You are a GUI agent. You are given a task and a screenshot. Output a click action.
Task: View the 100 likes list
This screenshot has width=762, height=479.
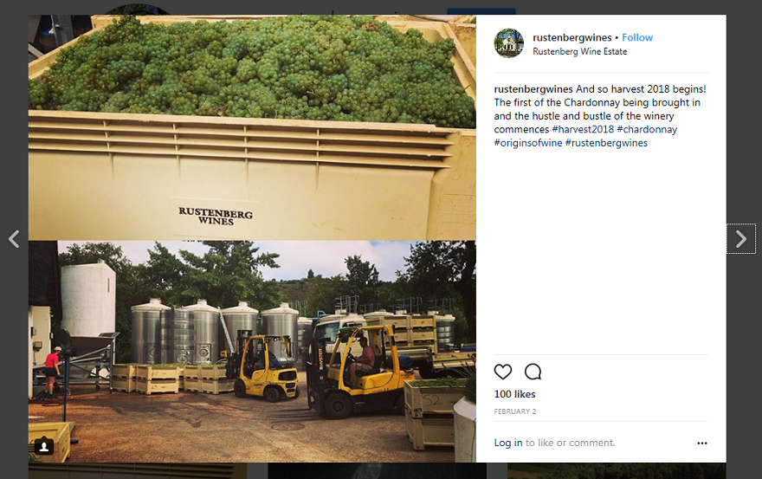pos(514,394)
